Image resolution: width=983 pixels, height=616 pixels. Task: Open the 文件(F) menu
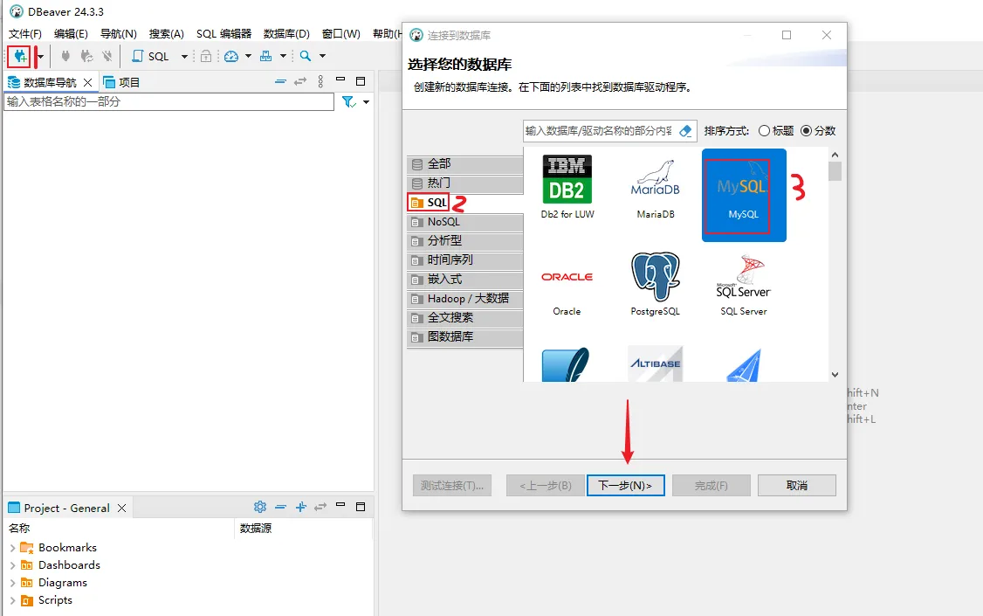coord(25,34)
